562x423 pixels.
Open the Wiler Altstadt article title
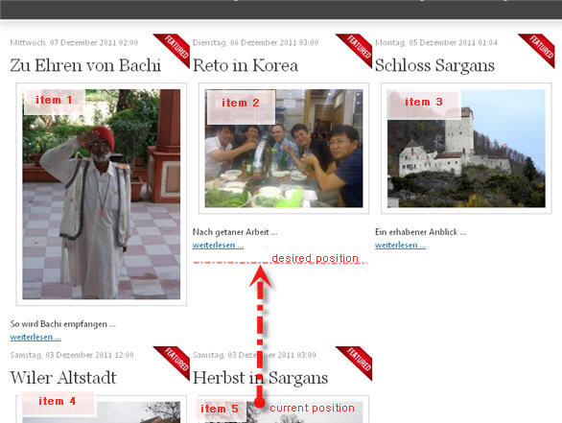coord(63,378)
